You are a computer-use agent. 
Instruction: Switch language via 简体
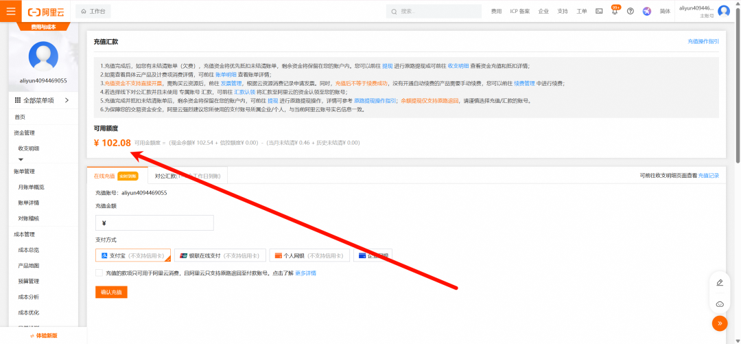(x=665, y=12)
